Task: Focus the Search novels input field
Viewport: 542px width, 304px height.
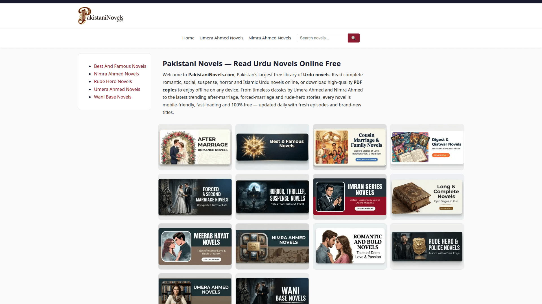Action: (322, 38)
